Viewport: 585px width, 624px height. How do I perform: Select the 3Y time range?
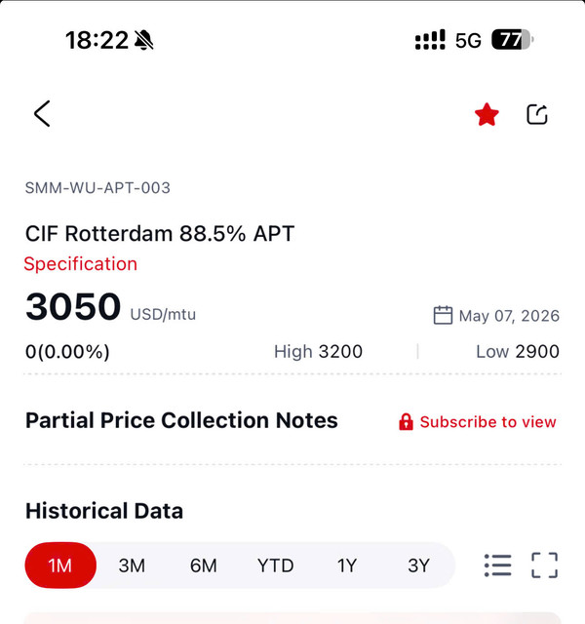point(418,565)
